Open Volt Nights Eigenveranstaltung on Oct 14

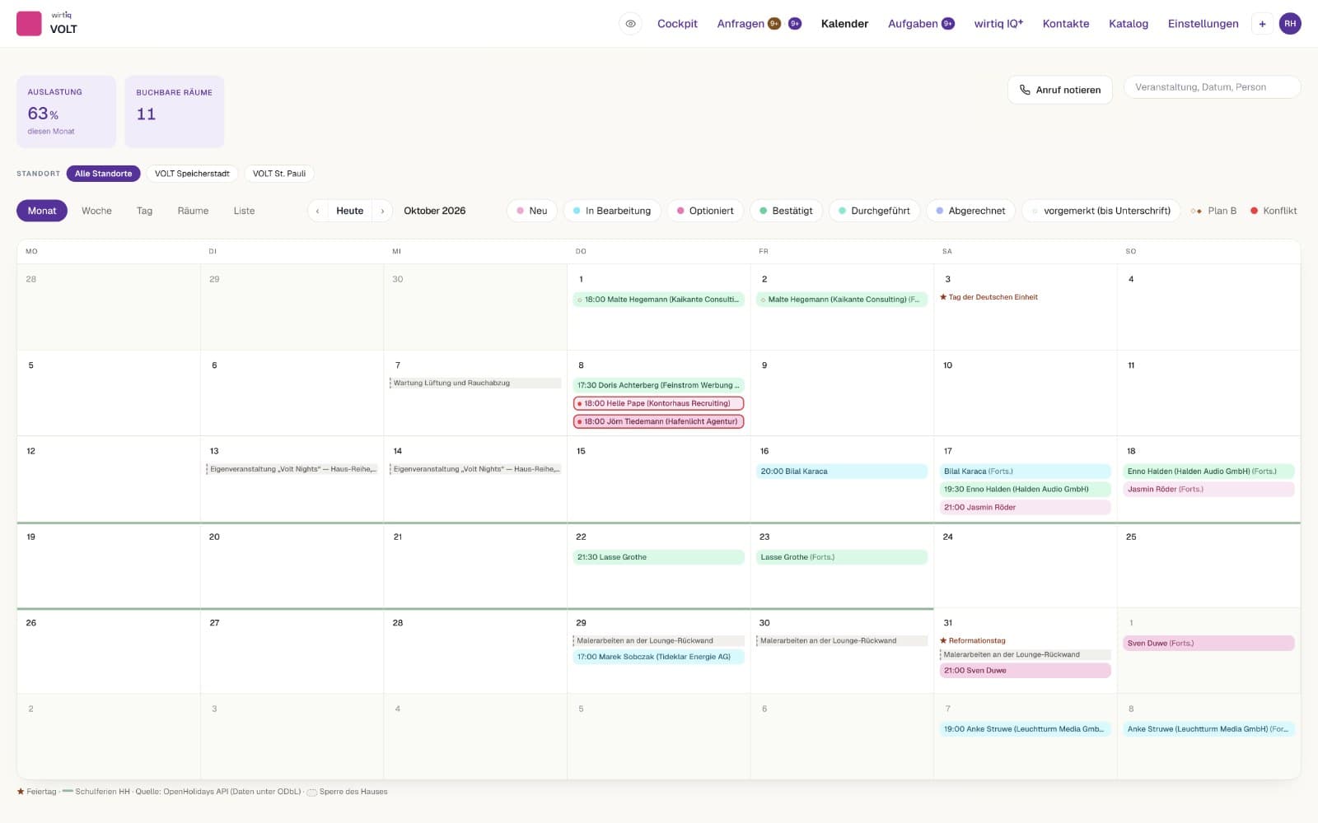coord(475,469)
